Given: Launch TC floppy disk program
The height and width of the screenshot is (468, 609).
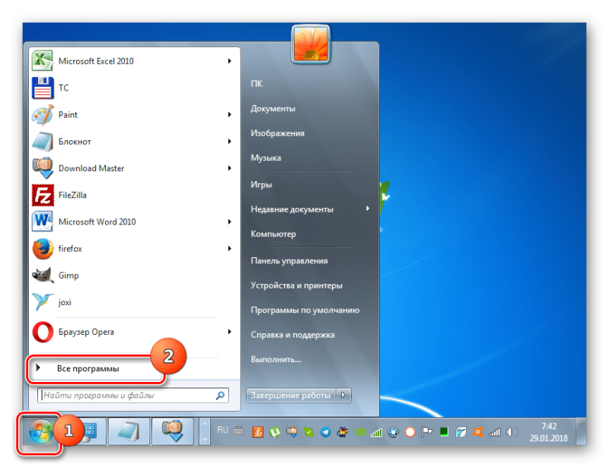Looking at the screenshot, I should 135,88.
